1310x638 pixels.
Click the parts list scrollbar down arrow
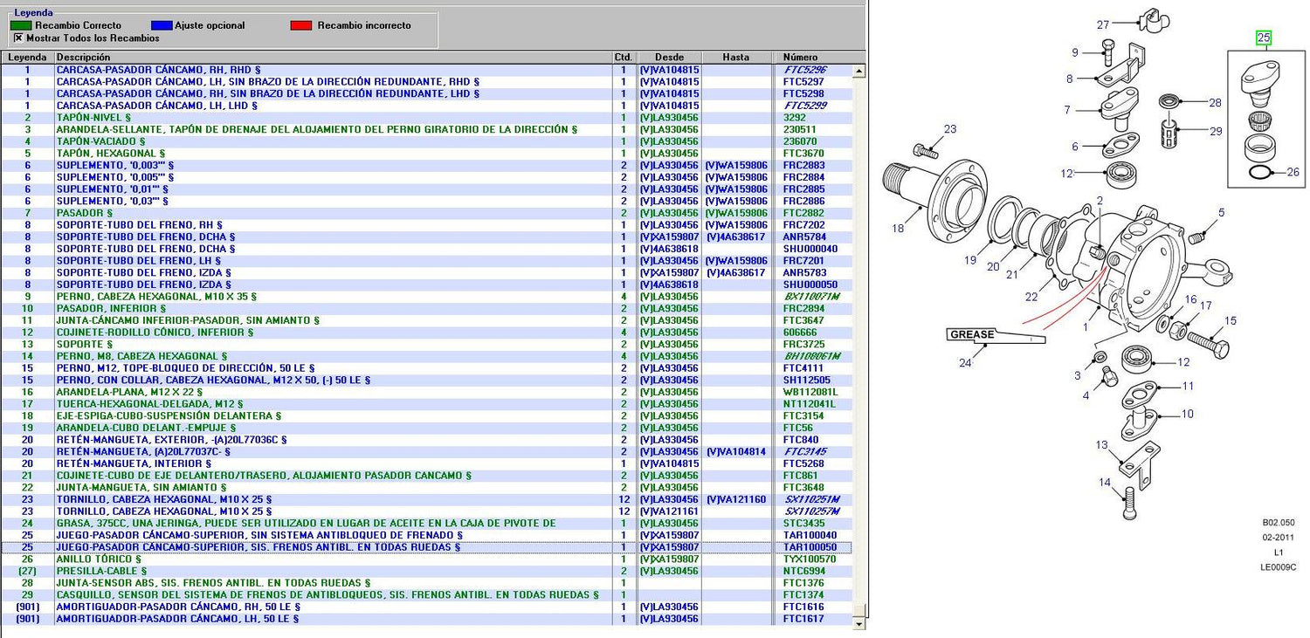858,624
